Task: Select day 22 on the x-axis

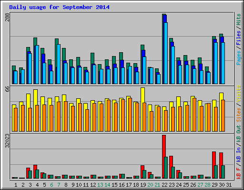Action: click(164, 185)
